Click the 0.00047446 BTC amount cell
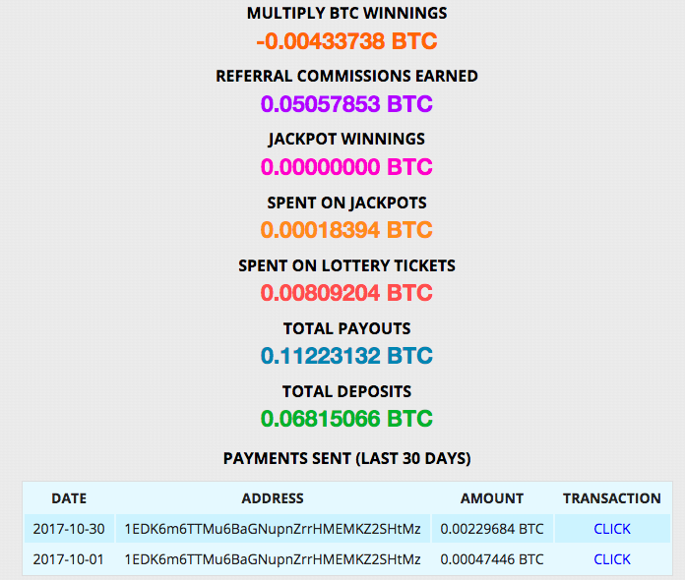Image resolution: width=685 pixels, height=580 pixels. click(x=491, y=559)
